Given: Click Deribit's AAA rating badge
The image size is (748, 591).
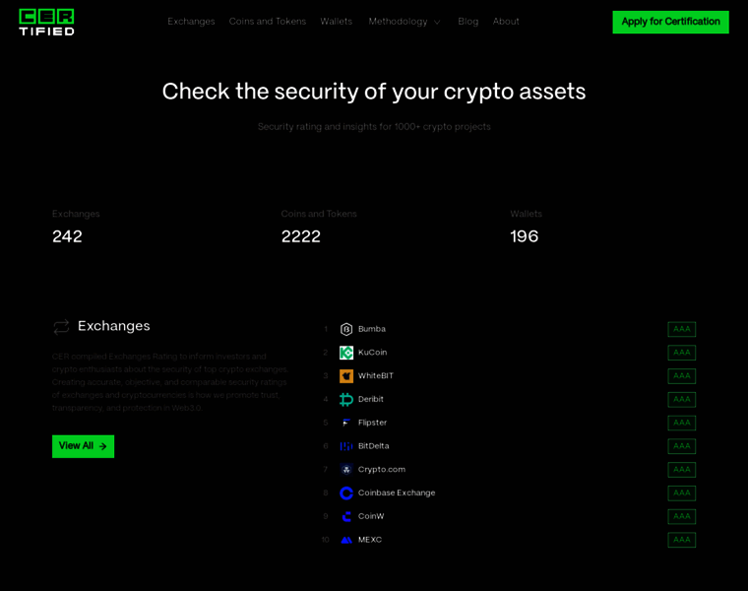Looking at the screenshot, I should (x=682, y=400).
